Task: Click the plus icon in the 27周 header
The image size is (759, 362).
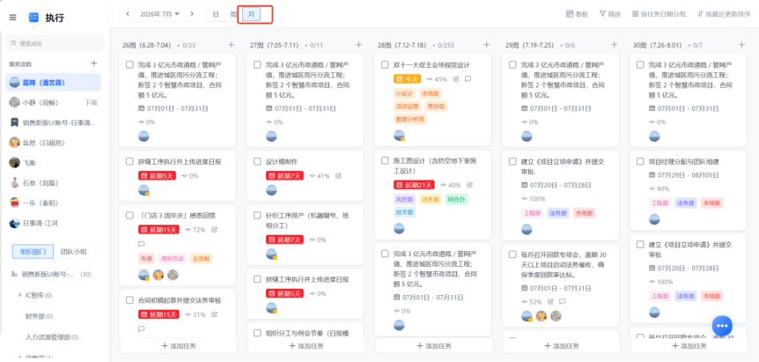Action: [358, 45]
